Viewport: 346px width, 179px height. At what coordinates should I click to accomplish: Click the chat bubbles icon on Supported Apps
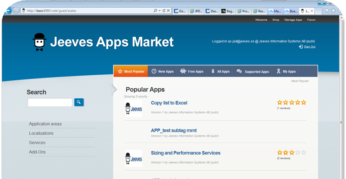coord(239,71)
